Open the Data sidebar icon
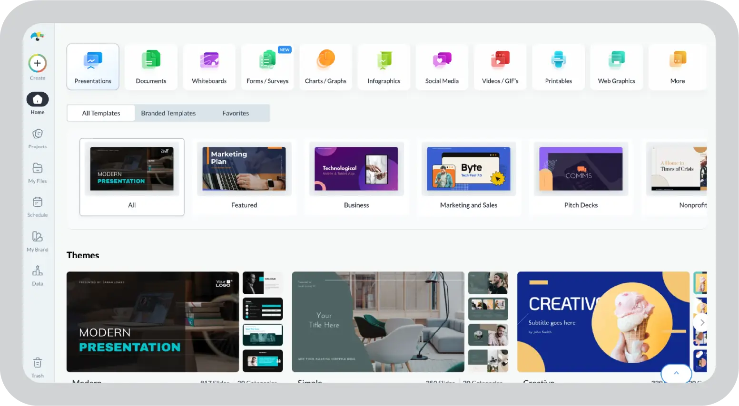This screenshot has width=739, height=406. 38,271
